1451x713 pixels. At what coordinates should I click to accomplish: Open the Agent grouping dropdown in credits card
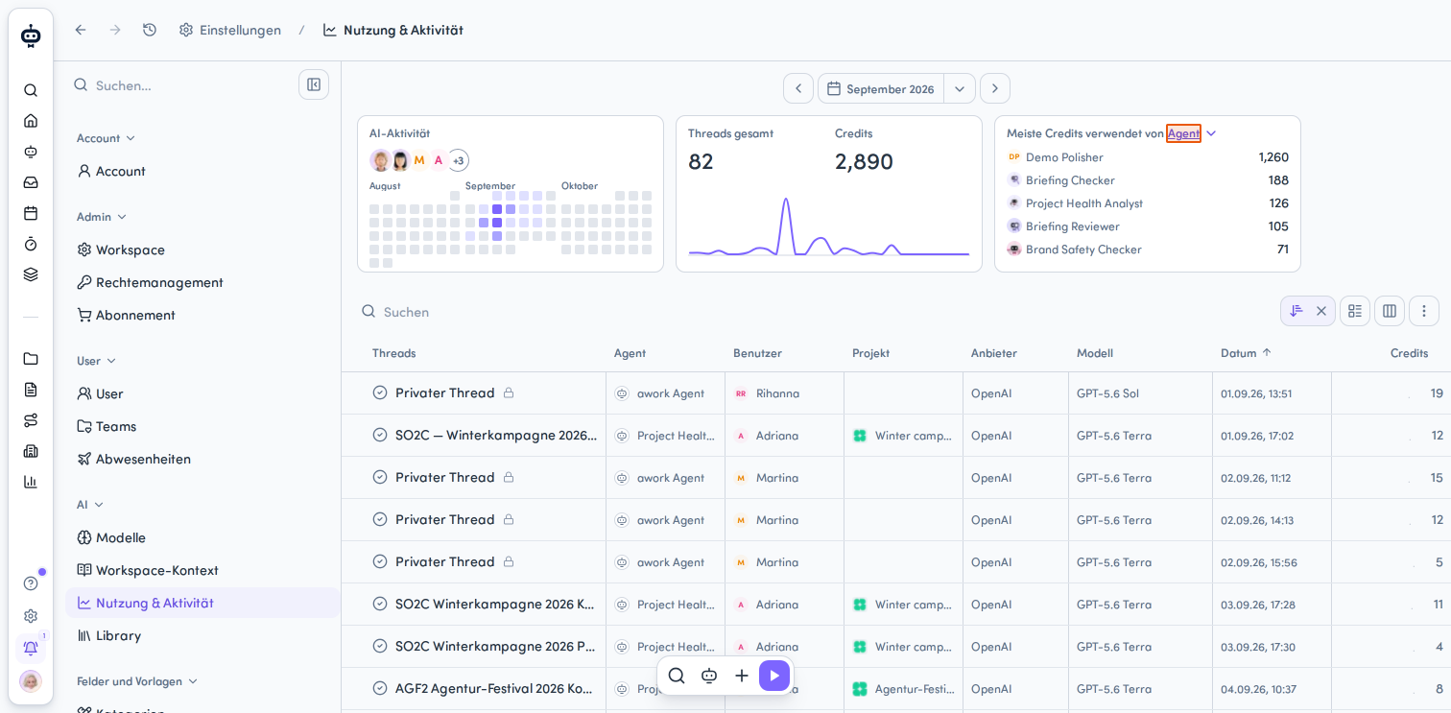point(1191,133)
